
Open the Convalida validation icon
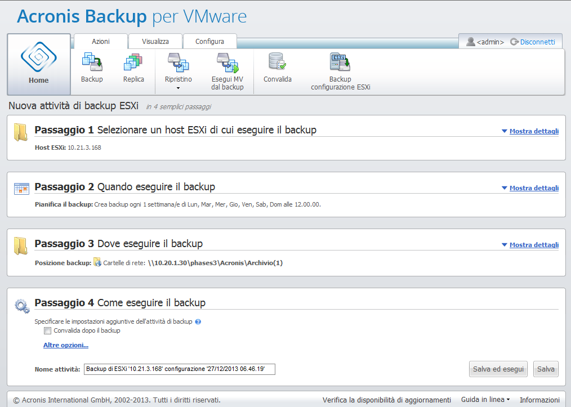(x=277, y=61)
